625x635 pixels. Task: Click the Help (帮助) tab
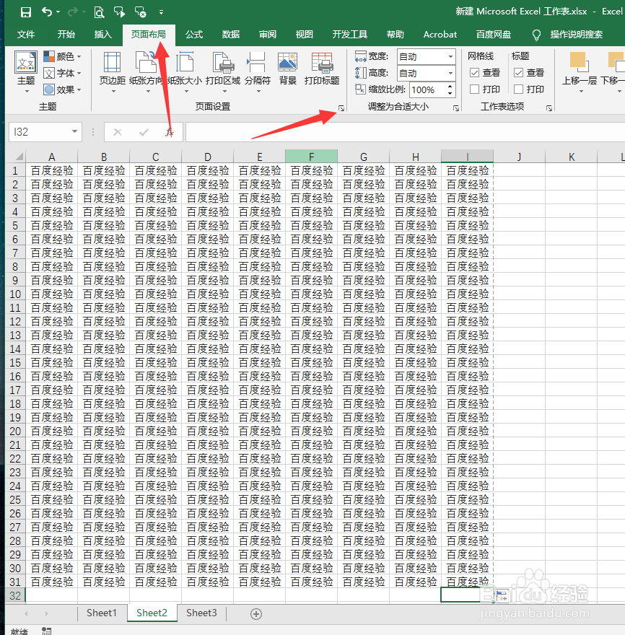[395, 35]
